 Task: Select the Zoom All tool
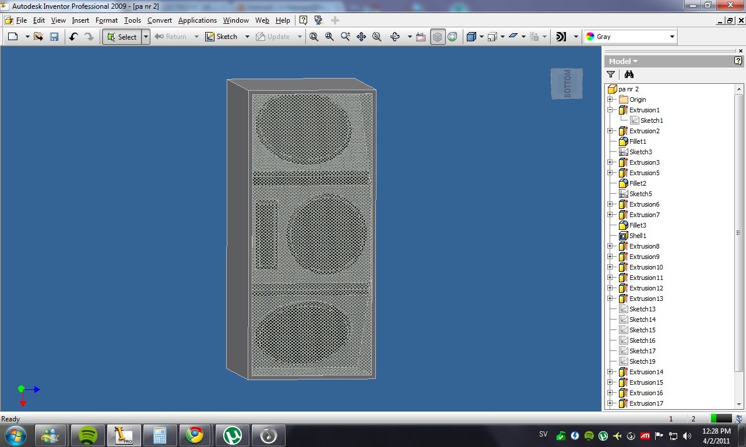[x=314, y=37]
